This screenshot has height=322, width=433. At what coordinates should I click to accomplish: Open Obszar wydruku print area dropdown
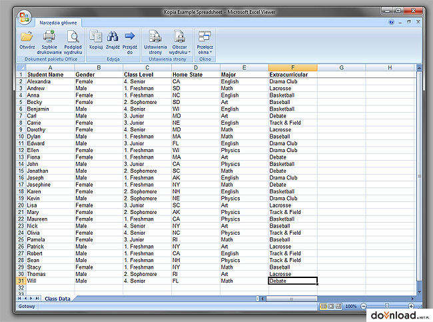click(x=179, y=42)
